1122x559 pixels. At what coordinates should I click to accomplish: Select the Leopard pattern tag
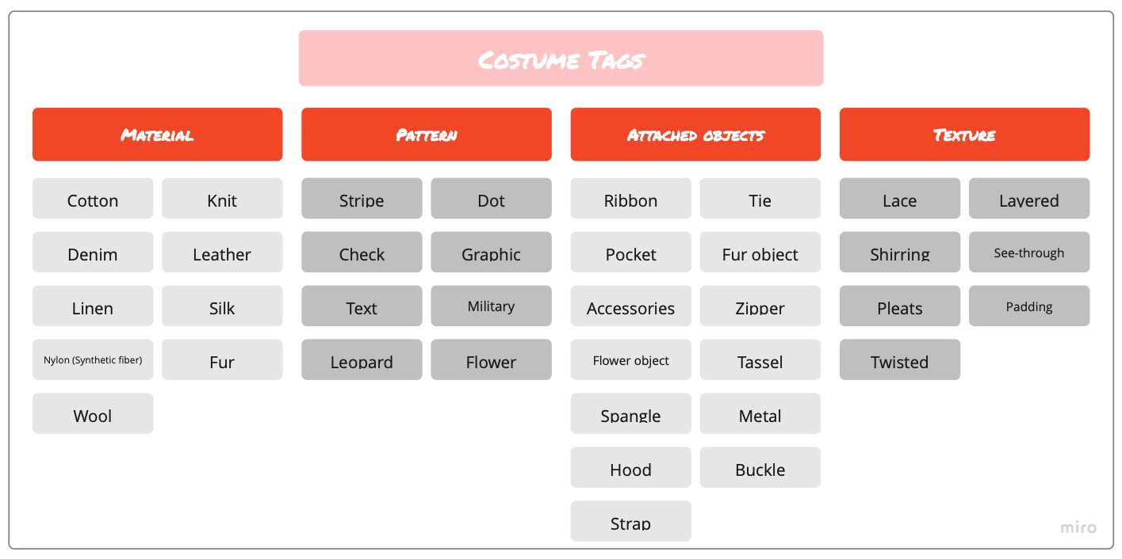(x=362, y=359)
